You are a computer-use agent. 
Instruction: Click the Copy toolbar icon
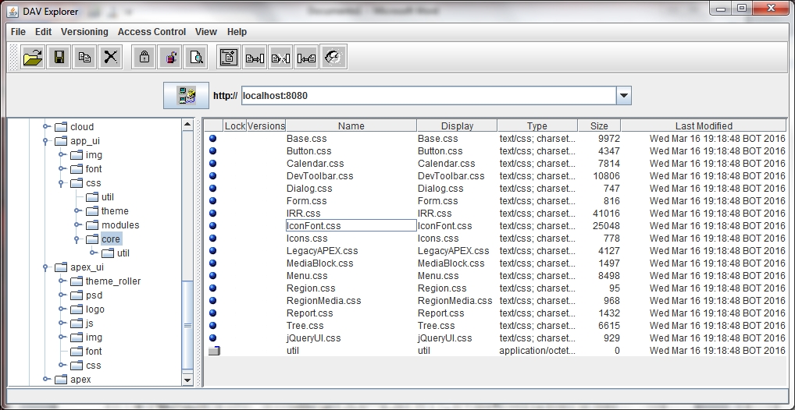(84, 57)
